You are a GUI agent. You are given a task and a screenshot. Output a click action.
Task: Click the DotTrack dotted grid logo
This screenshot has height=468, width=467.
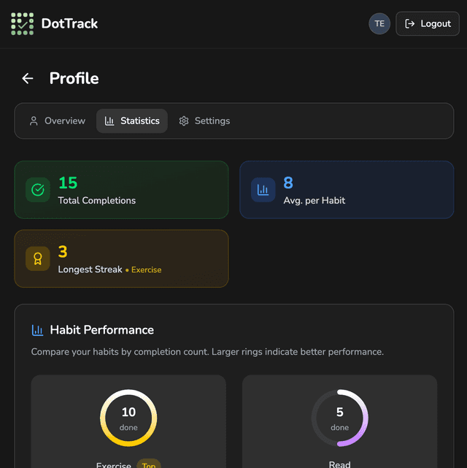pyautogui.click(x=23, y=24)
